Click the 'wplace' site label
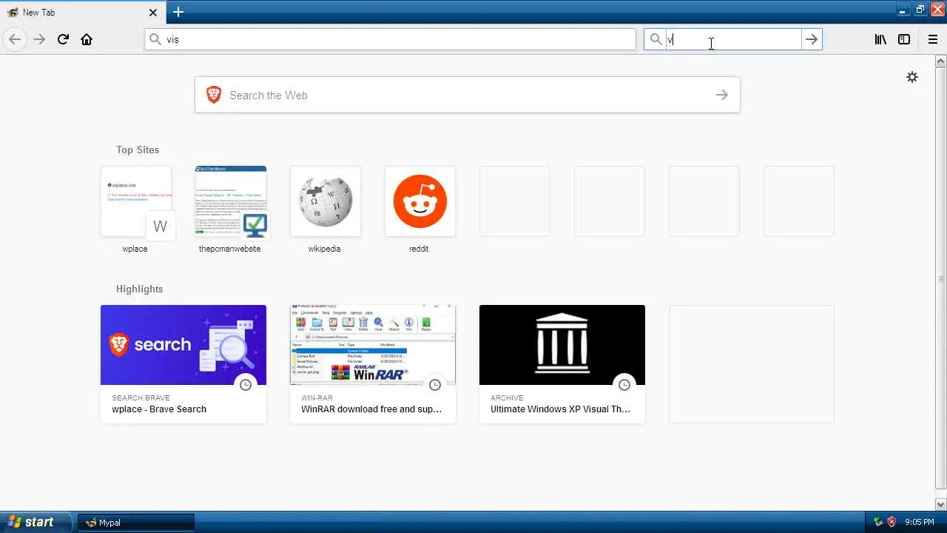This screenshot has width=947, height=533. click(135, 249)
